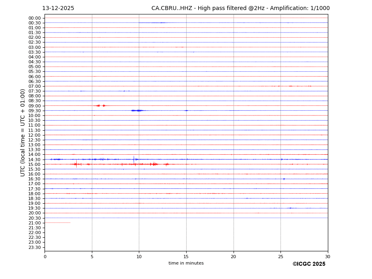Click the tall blue spike on 14:30 trace
Screen dimensions: 372x279
point(134,159)
